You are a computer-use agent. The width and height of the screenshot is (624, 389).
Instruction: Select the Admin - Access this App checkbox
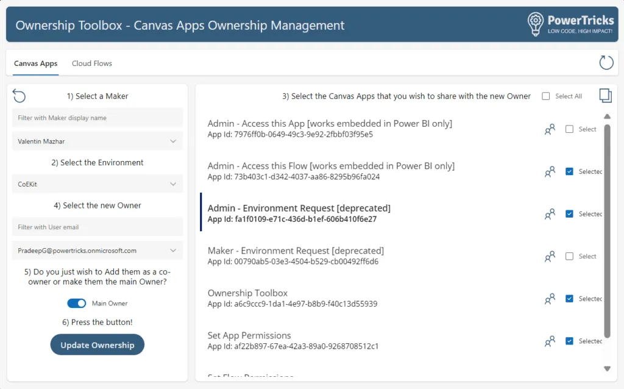click(569, 129)
